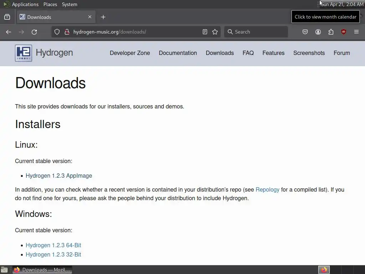The width and height of the screenshot is (365, 274).
Task: Download Hydrogen 1.2.3 32-Bit installer
Action: (x=53, y=254)
